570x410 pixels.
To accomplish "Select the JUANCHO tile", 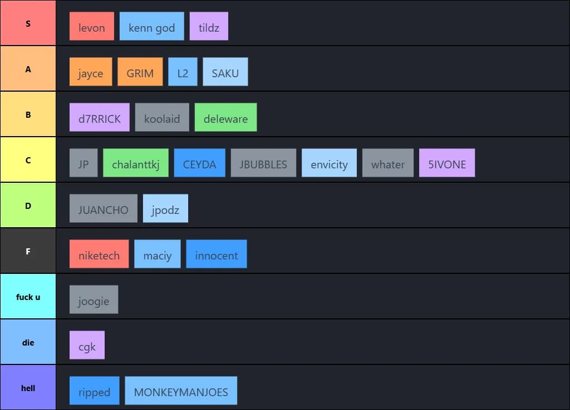I will point(104,208).
